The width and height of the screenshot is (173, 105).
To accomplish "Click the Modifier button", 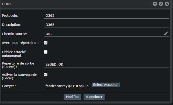I will pyautogui.click(x=72, y=97).
